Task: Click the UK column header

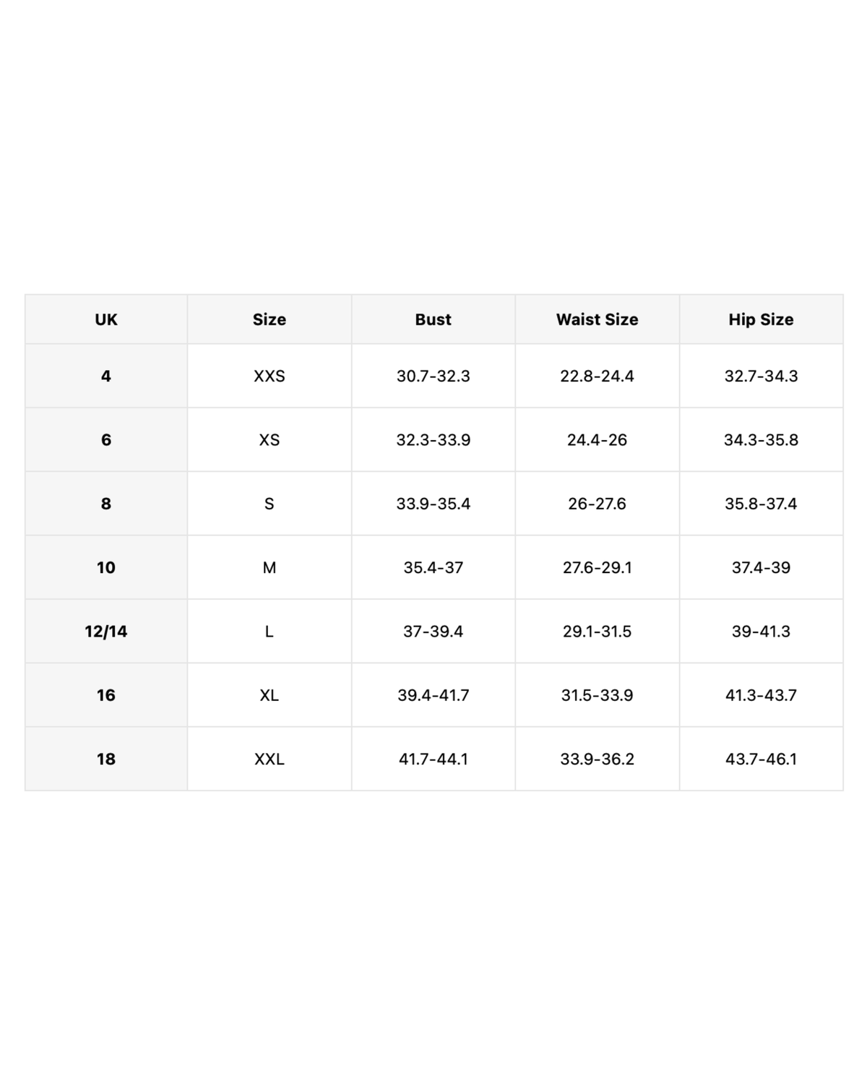Action: (106, 319)
